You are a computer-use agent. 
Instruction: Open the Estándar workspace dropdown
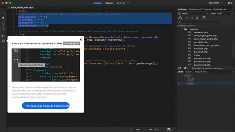tap(215, 3)
